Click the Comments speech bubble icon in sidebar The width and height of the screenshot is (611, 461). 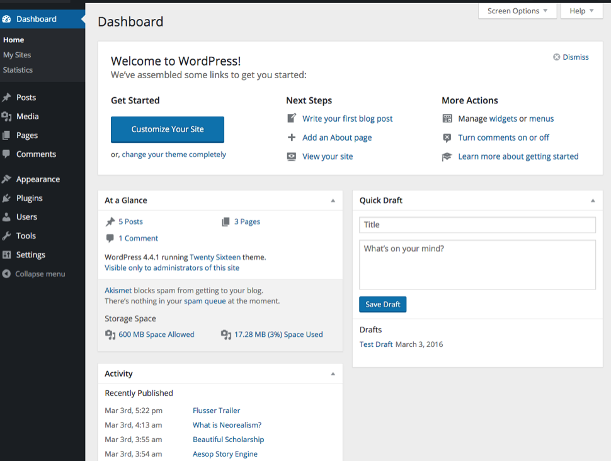point(6,154)
